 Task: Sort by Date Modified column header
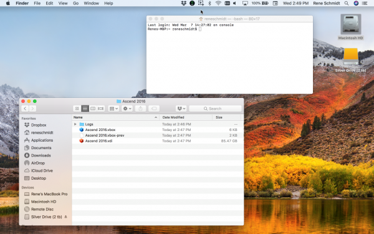coord(186,117)
